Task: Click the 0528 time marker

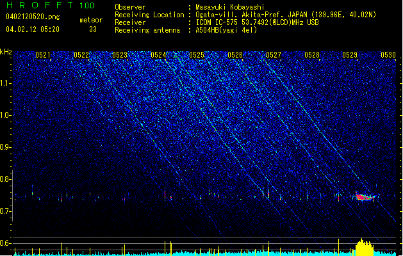Action: (x=312, y=55)
